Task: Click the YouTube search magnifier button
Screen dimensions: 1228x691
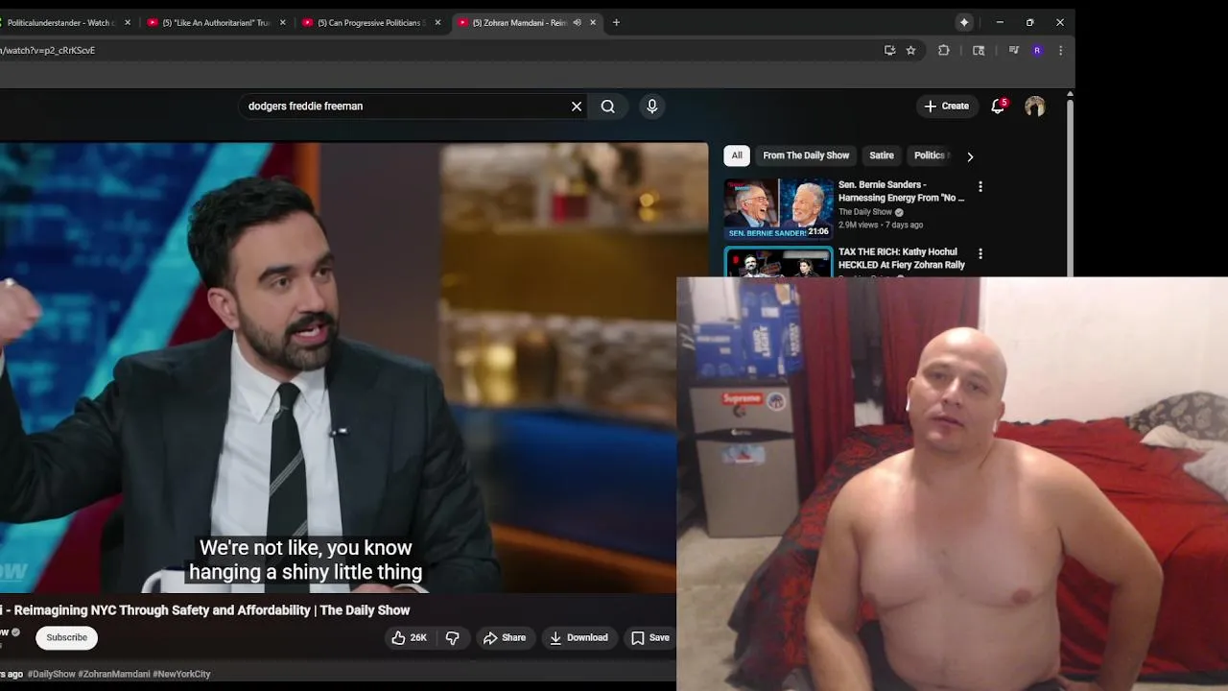Action: tap(608, 107)
